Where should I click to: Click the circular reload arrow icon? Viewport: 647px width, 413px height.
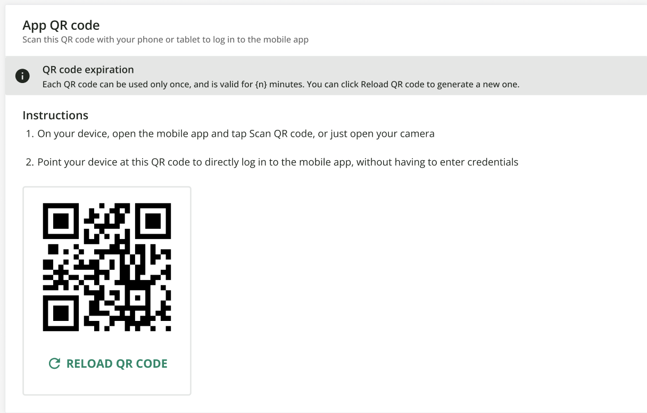coord(54,364)
